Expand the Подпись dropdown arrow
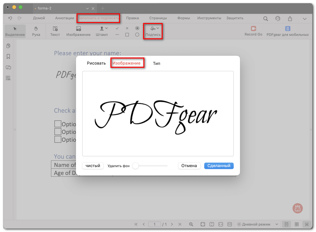Screen dimensions: 316x232 158,28
